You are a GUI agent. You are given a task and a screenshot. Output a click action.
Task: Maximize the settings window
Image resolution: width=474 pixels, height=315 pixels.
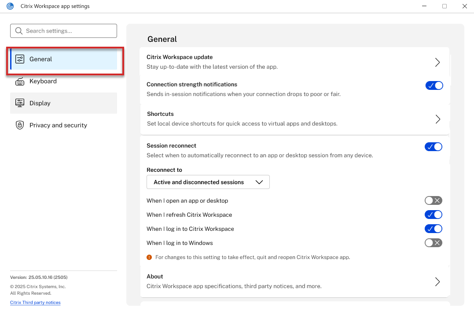(445, 6)
